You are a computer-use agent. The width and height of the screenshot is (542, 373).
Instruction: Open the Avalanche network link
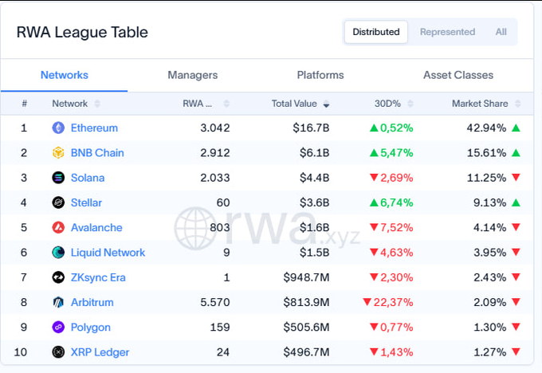point(96,227)
